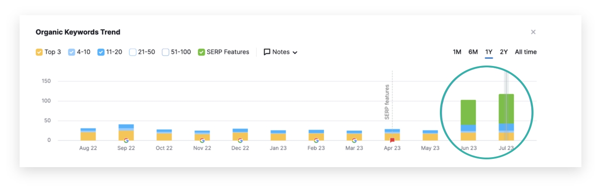
Task: Click the "150" y-axis value
Action: pos(46,81)
